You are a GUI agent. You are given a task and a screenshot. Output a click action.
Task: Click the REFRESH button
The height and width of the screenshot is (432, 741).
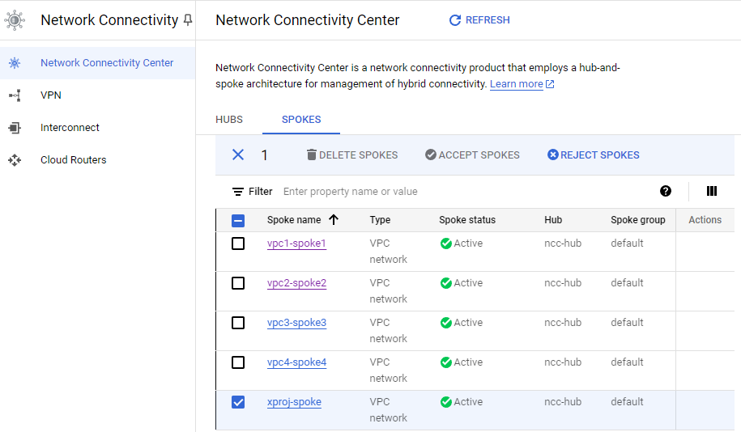point(479,20)
